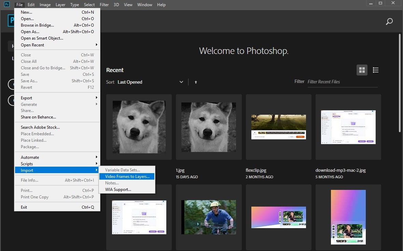Open the Type menu

[74, 5]
